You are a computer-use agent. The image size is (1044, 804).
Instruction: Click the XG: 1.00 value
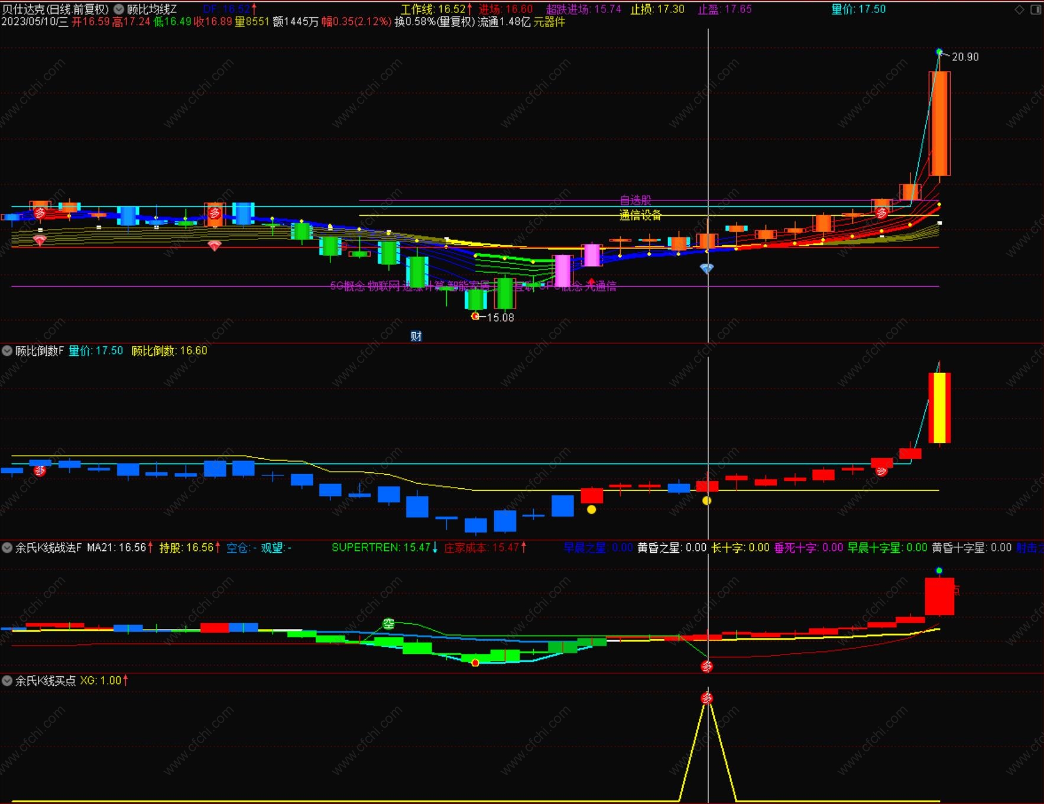(104, 680)
